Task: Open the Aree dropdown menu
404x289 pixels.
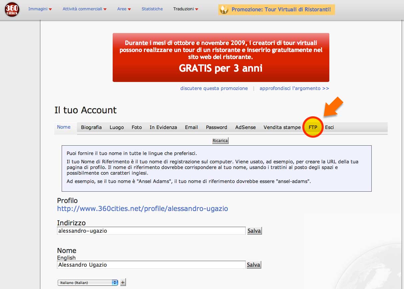Action: [124, 9]
